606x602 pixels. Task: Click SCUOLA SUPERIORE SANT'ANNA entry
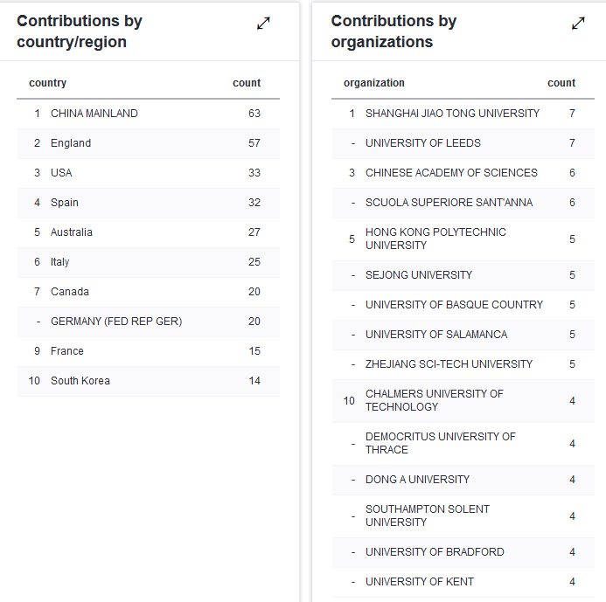pyautogui.click(x=449, y=203)
